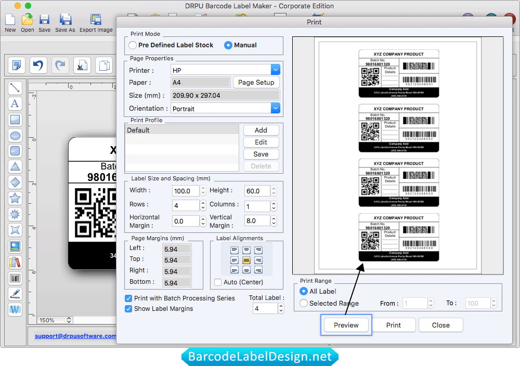
Task: Click the Columns value stepper
Action: point(274,206)
